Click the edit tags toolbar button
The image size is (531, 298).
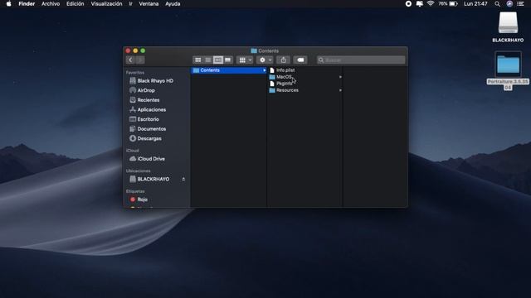point(300,60)
